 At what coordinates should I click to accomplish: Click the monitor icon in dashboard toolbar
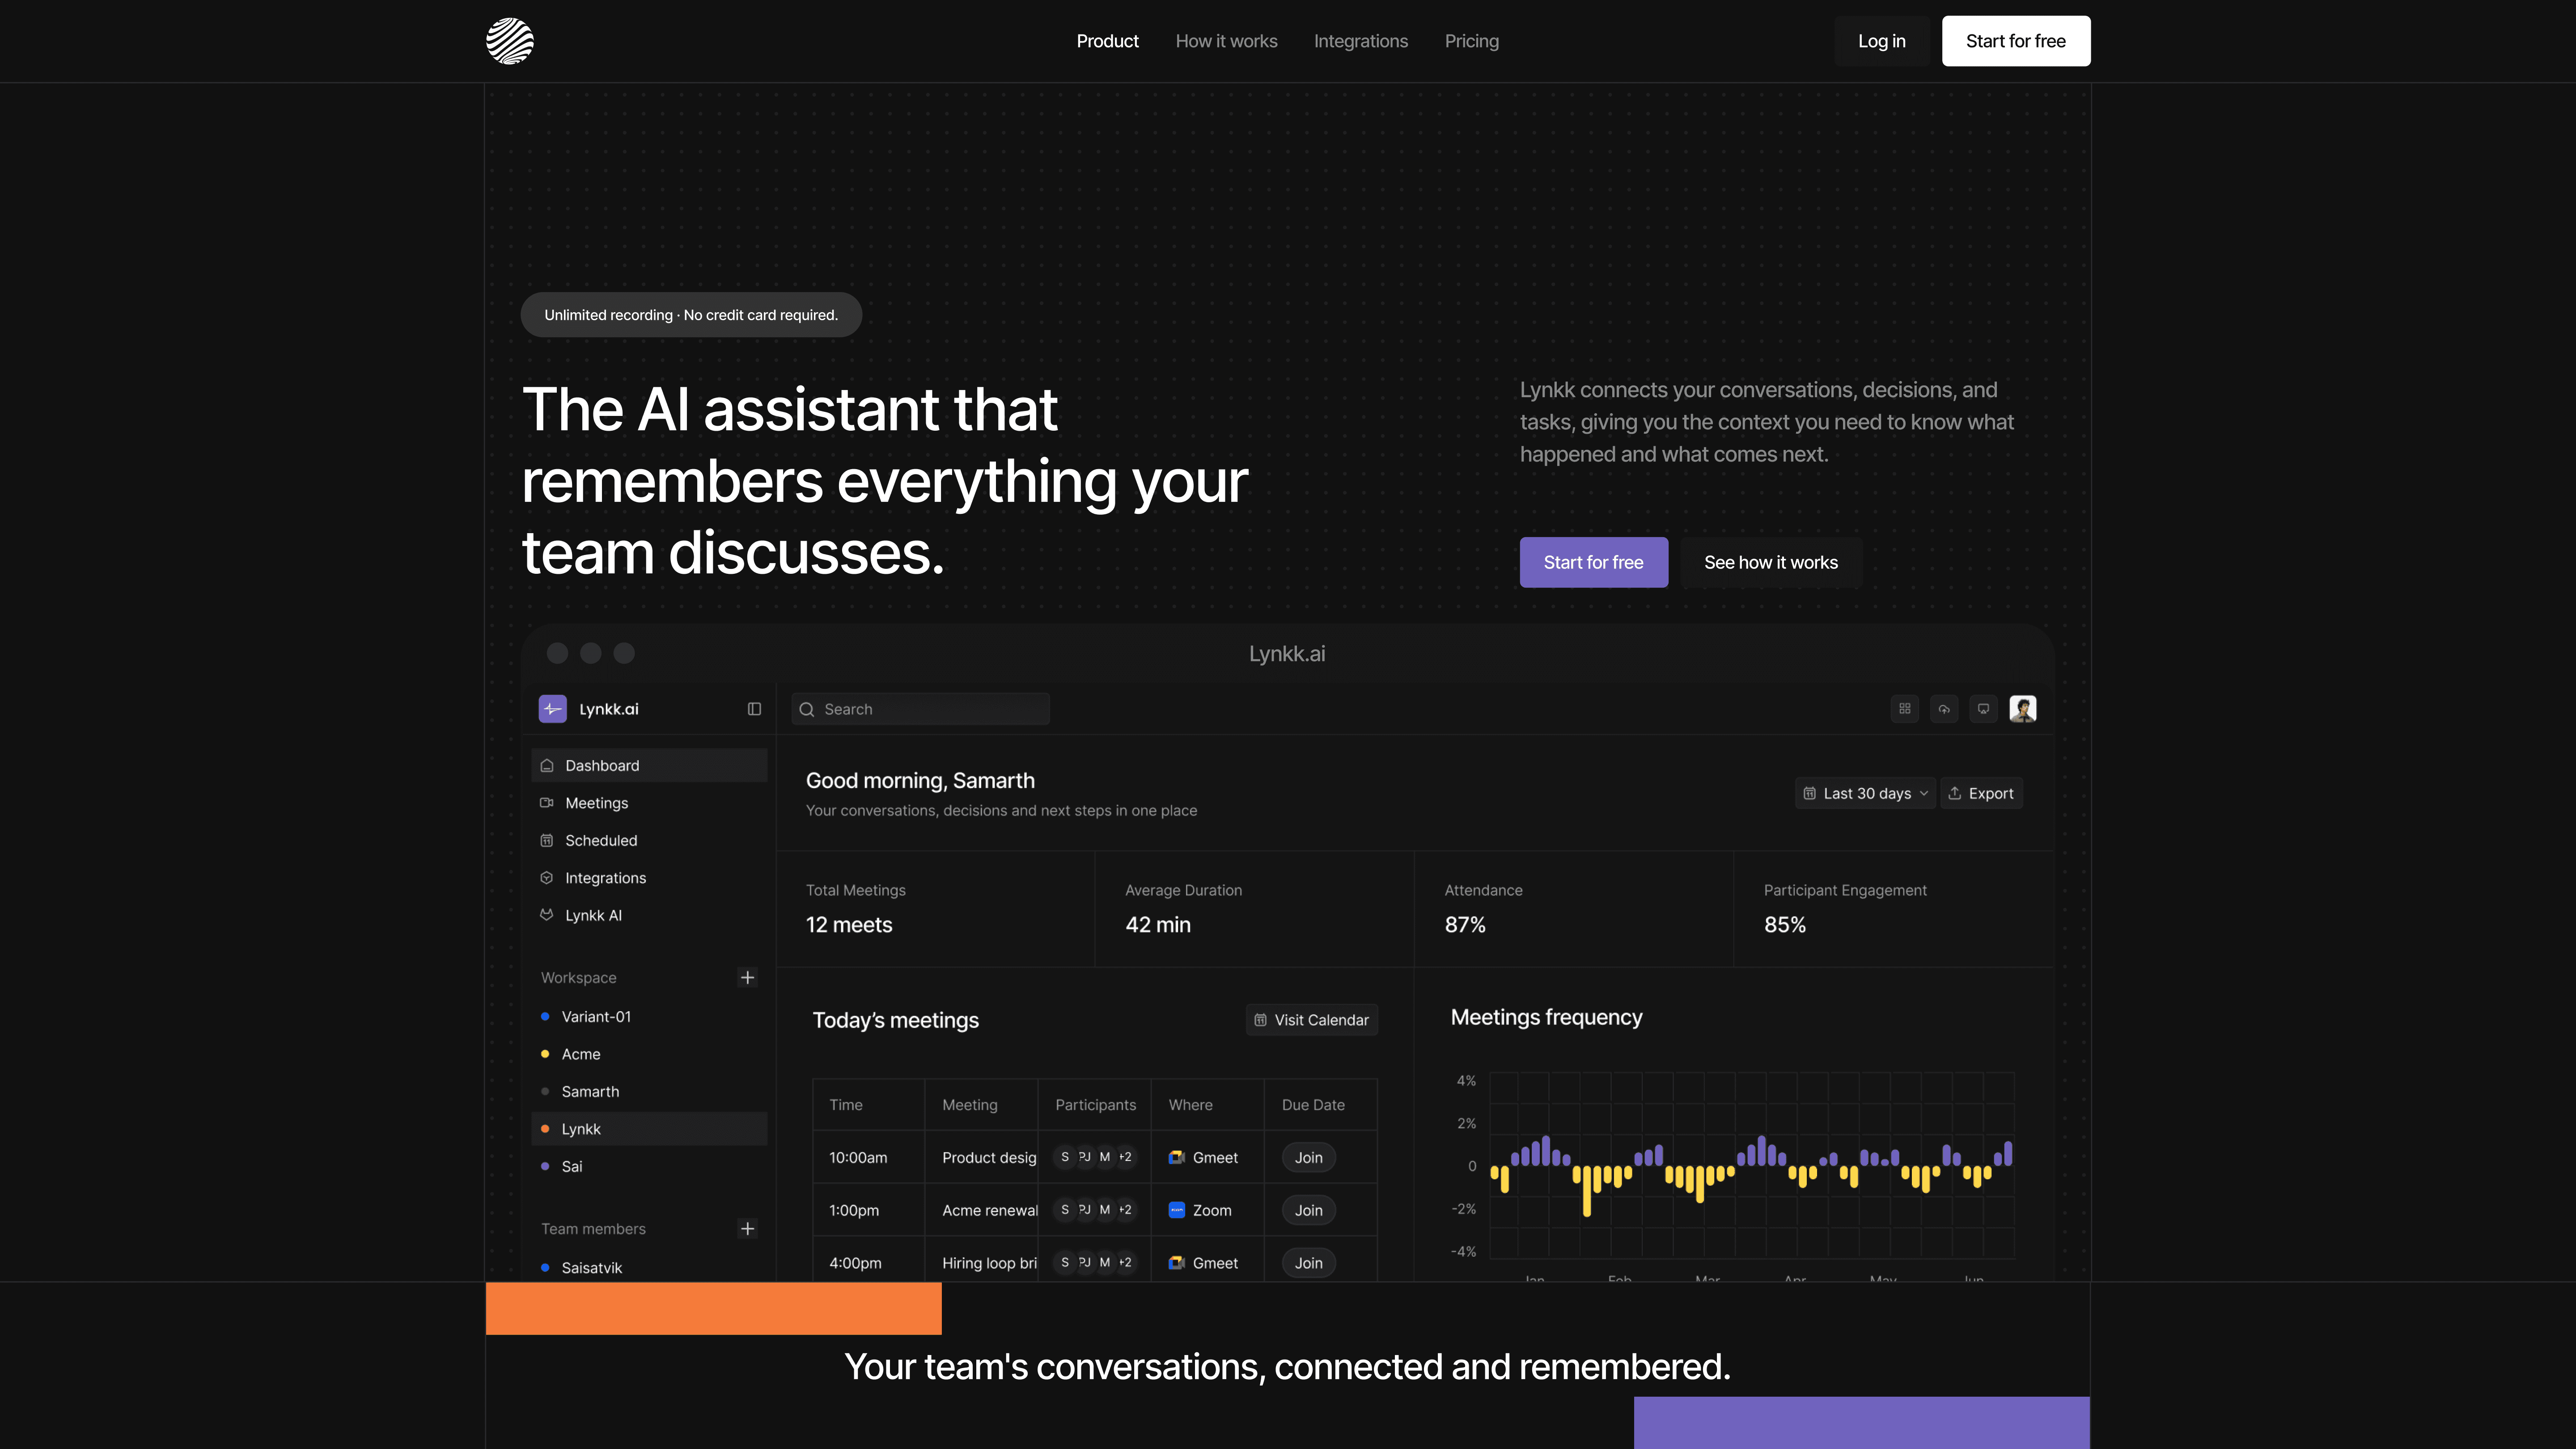click(x=1983, y=709)
